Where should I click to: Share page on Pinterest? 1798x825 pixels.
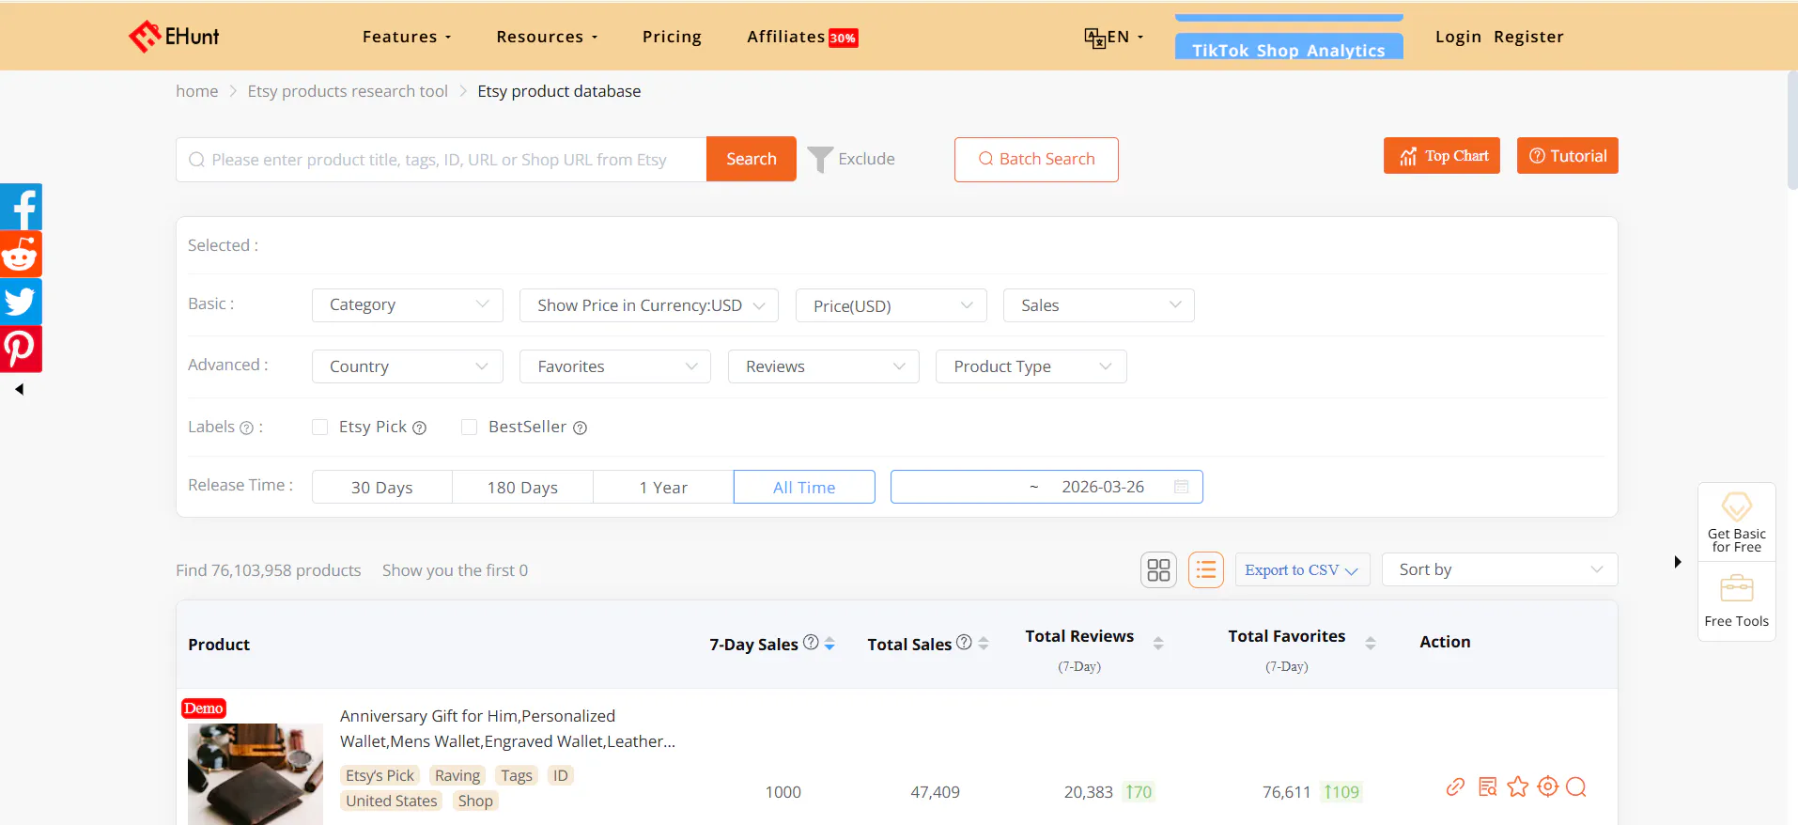(x=21, y=349)
